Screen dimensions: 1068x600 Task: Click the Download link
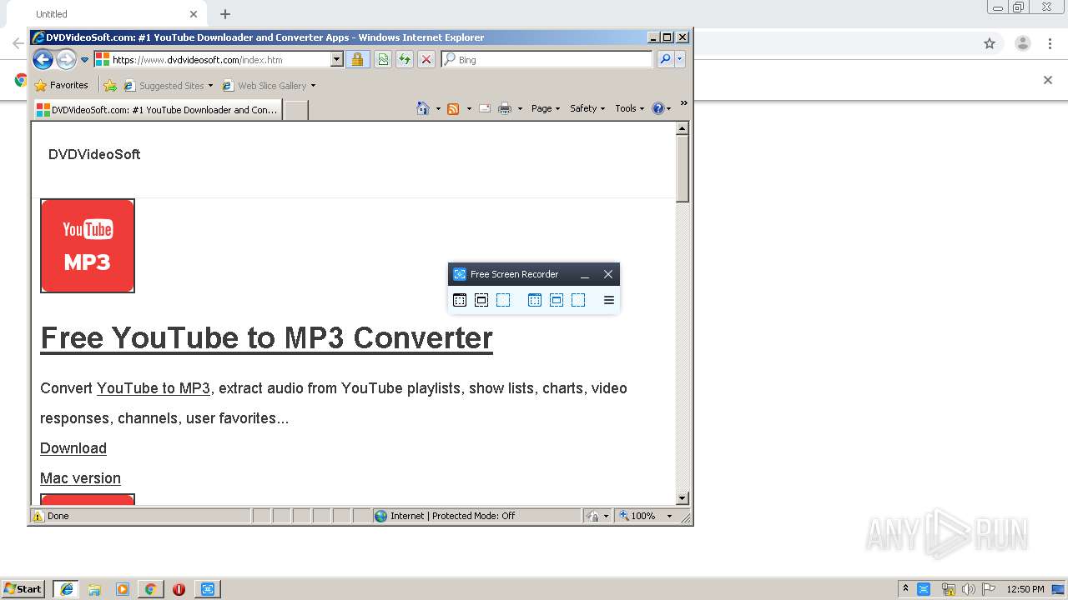tap(73, 448)
